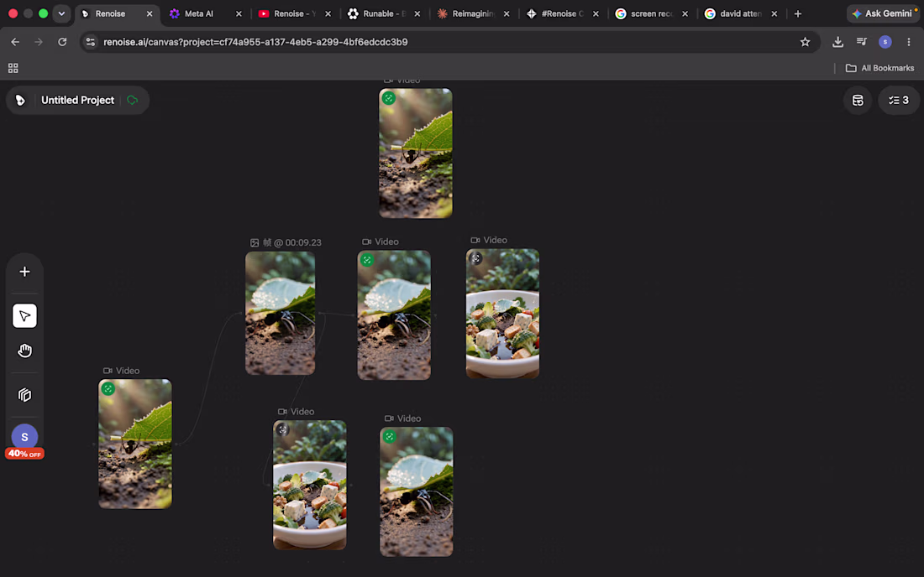Click Video label above lower salad node
The image size is (924, 577).
point(296,412)
